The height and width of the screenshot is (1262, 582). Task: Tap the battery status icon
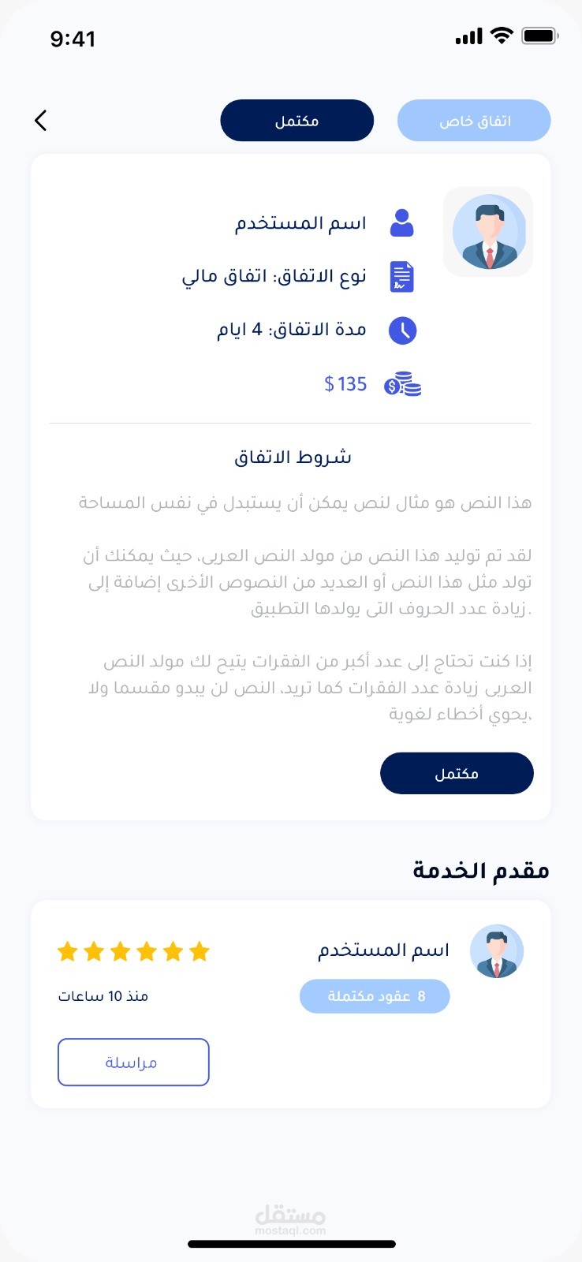[x=540, y=35]
